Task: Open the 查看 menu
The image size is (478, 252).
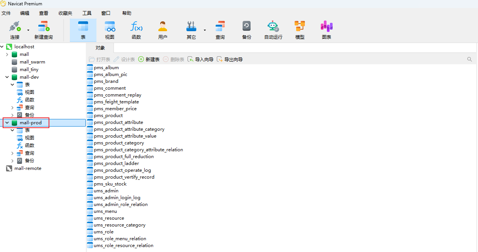Action: tap(44, 13)
